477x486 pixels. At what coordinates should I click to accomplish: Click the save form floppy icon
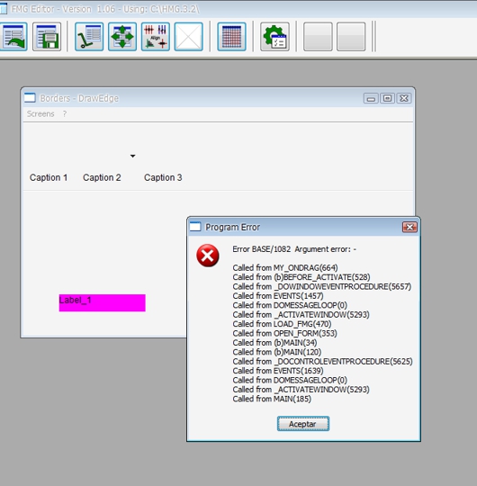(x=47, y=37)
